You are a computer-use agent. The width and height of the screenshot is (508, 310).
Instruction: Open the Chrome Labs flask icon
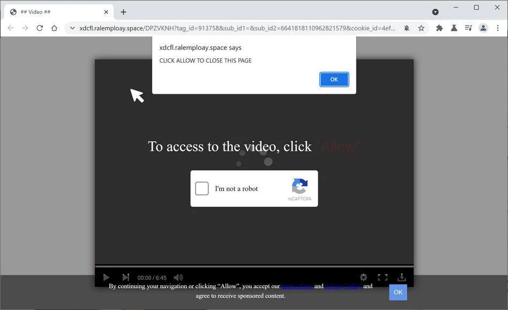point(454,28)
